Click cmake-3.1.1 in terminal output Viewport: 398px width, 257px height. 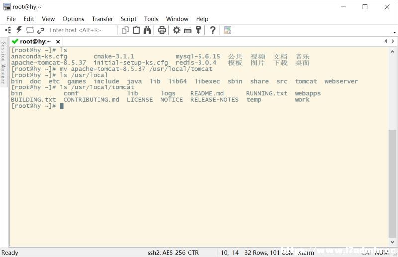114,56
